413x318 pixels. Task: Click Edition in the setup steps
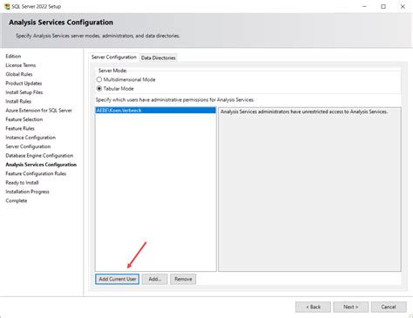(x=13, y=56)
